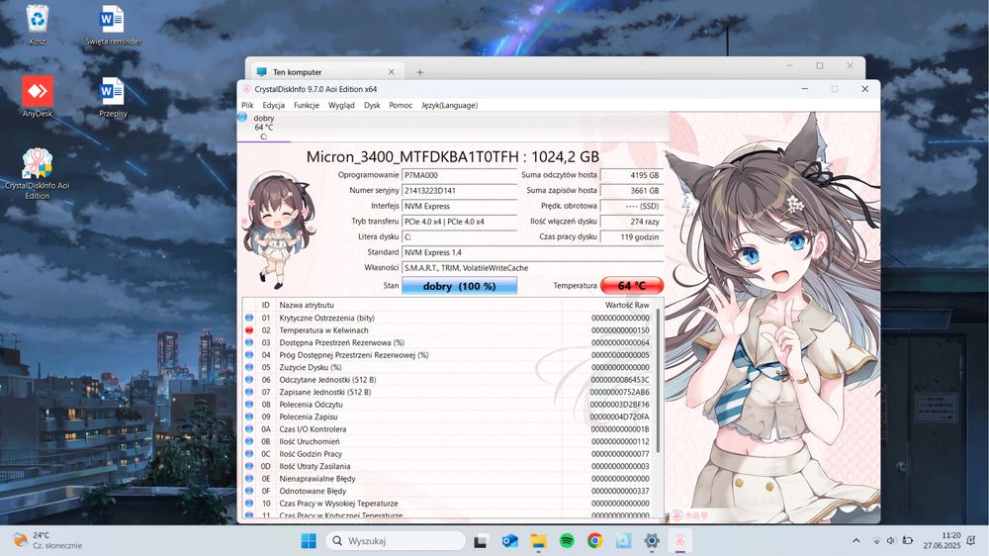
Task: Open the Święta reminder Word document
Action: [x=113, y=24]
